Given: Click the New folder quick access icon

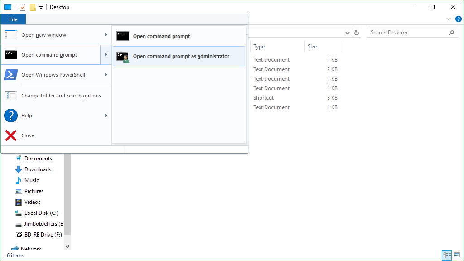Looking at the screenshot, I should (33, 7).
